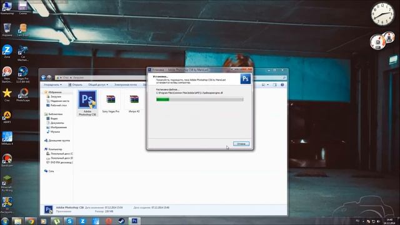Select the Adobe Photoshop CS6 installer file
Image resolution: width=400 pixels, height=225 pixels.
[x=87, y=103]
